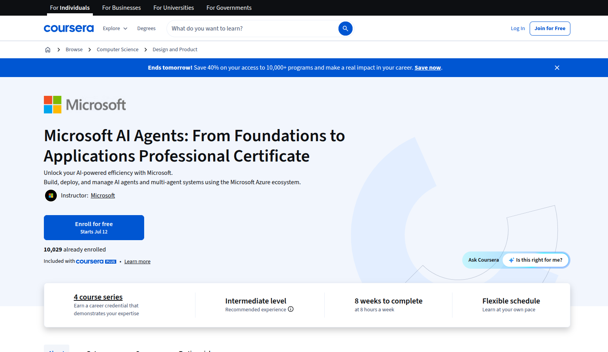Click the Log In link
The width and height of the screenshot is (608, 352).
[518, 29]
